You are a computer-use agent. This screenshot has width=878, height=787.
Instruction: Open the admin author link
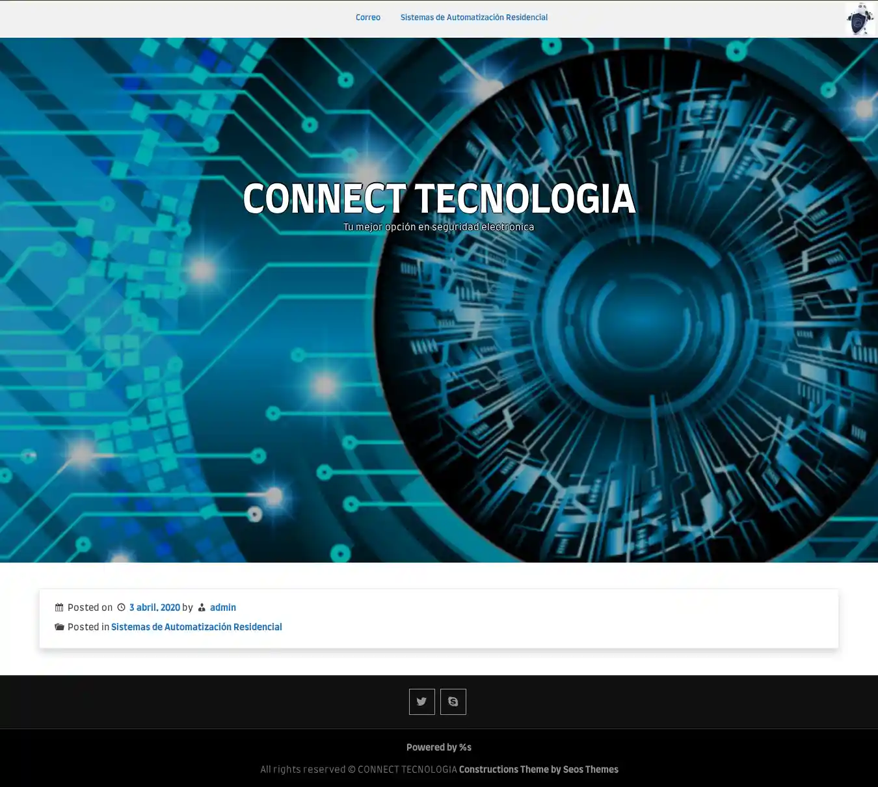(223, 607)
